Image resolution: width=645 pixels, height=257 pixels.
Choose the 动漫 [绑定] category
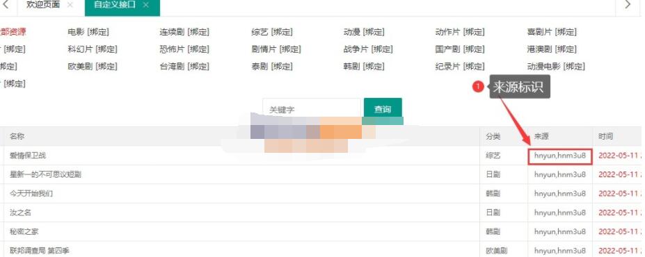pyautogui.click(x=364, y=32)
